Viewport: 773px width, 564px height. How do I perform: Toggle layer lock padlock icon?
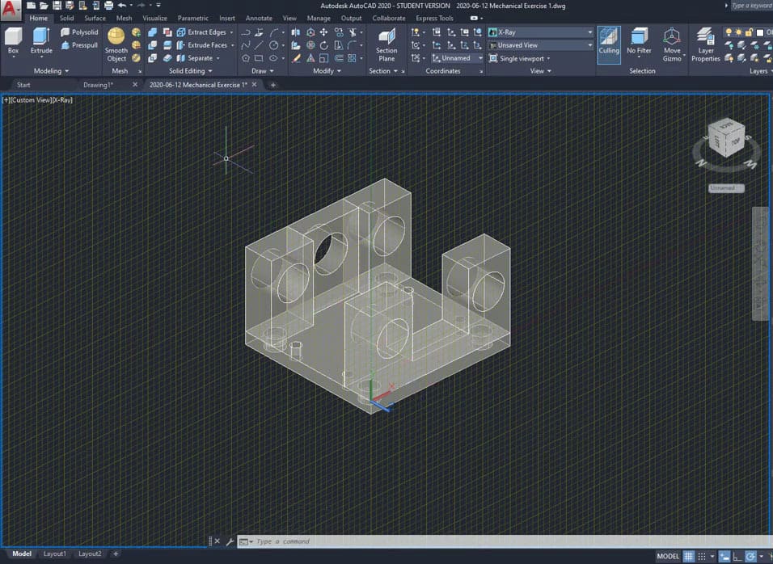749,32
